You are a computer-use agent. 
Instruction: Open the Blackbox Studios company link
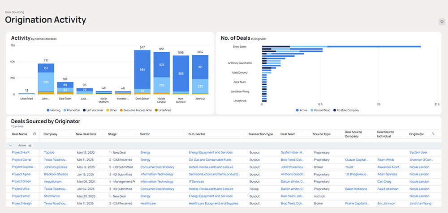tap(56, 175)
